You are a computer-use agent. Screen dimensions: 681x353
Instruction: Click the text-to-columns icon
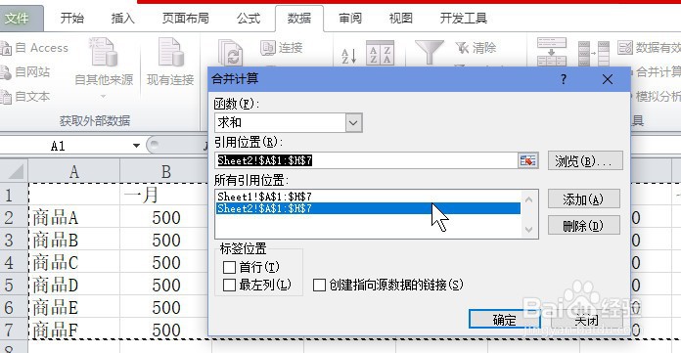pos(552,52)
